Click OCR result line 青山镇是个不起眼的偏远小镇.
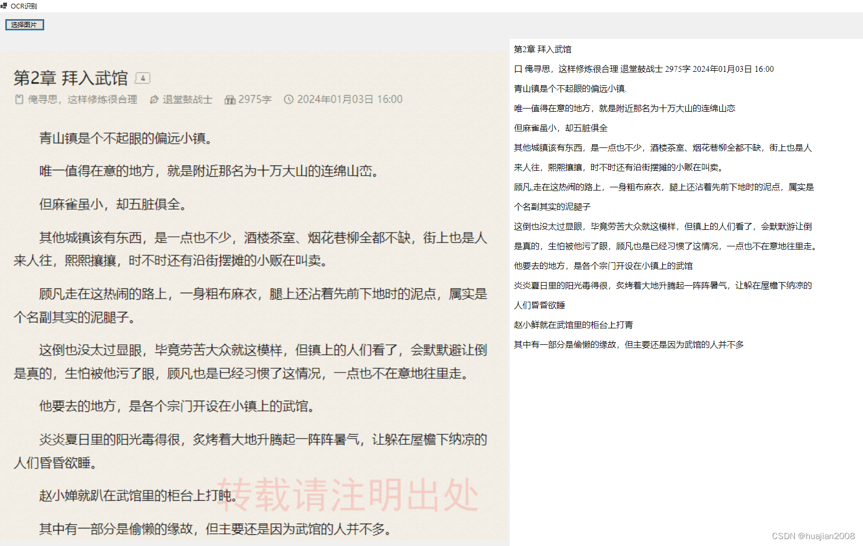 click(570, 88)
